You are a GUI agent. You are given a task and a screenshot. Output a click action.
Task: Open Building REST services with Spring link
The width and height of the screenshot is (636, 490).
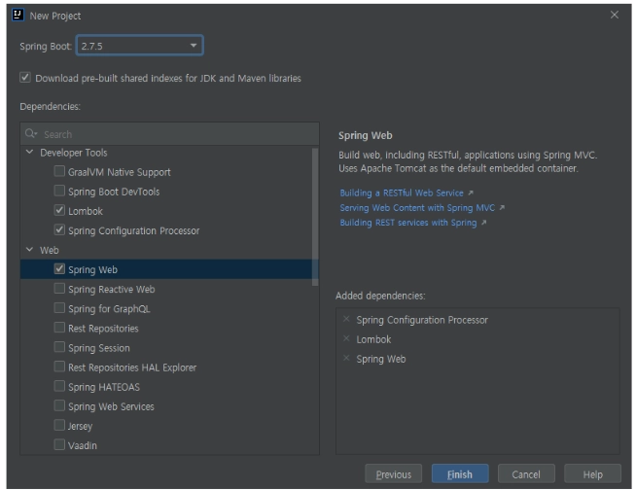click(x=408, y=223)
